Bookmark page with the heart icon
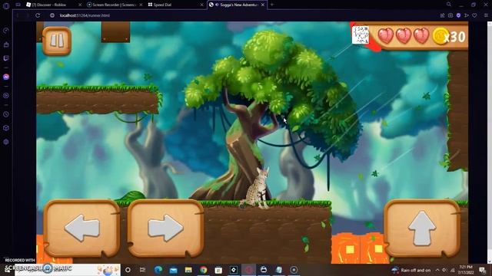This screenshot has width=492, height=276. click(474, 15)
